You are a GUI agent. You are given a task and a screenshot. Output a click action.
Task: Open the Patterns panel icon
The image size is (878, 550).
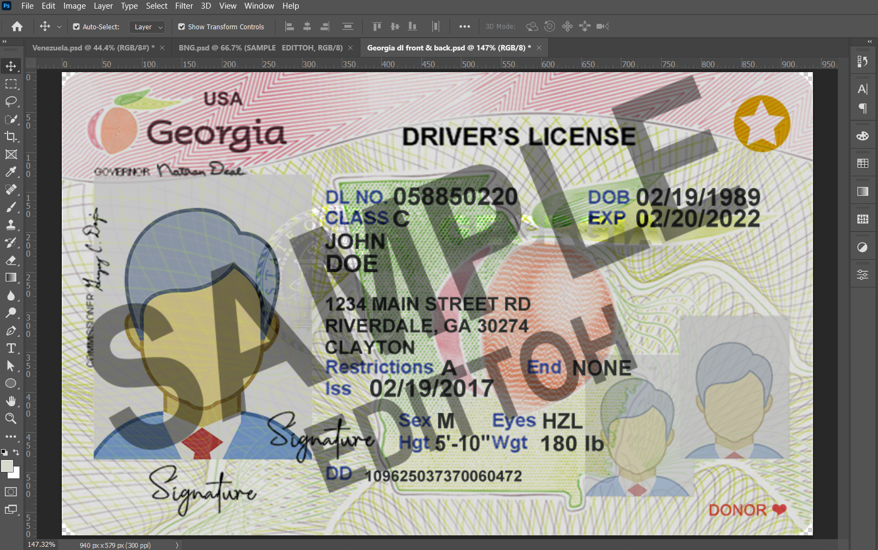point(862,219)
